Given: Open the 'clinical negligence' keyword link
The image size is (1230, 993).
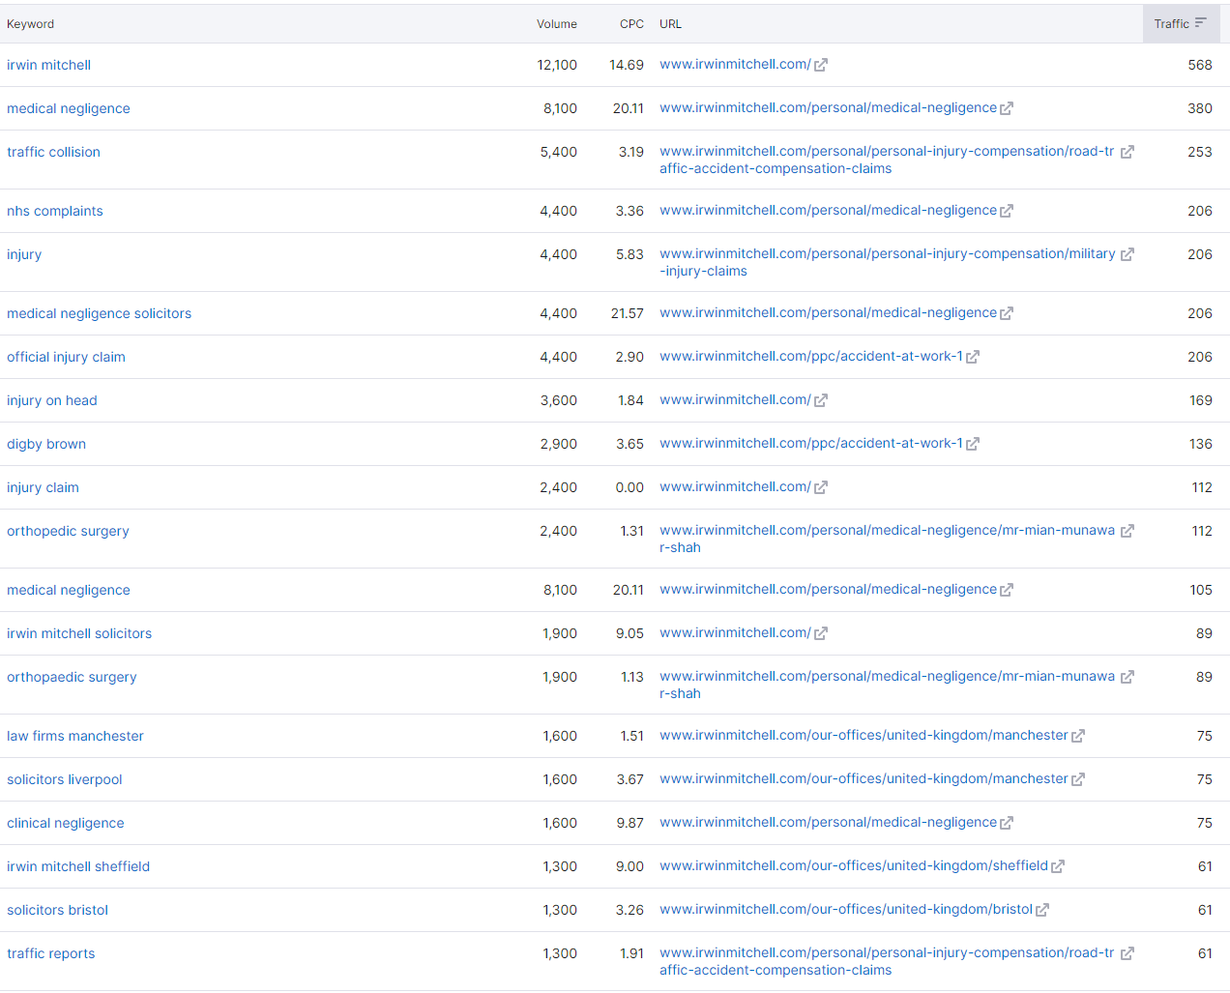Looking at the screenshot, I should [66, 823].
